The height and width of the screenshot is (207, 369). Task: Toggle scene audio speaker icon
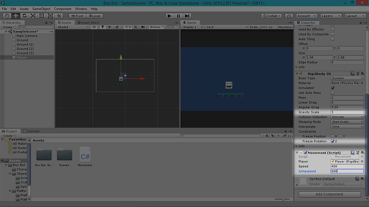coord(110,27)
